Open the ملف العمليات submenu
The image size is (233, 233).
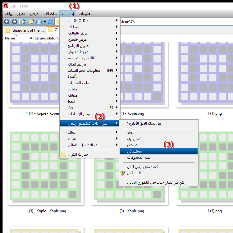point(89,83)
